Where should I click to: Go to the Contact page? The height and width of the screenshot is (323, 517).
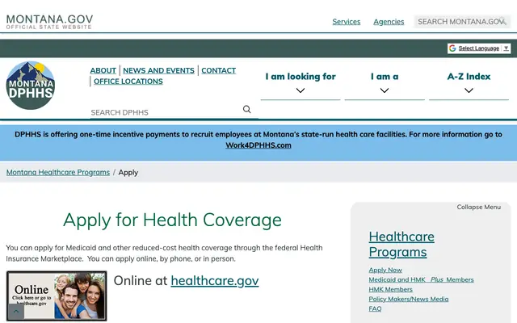[219, 70]
